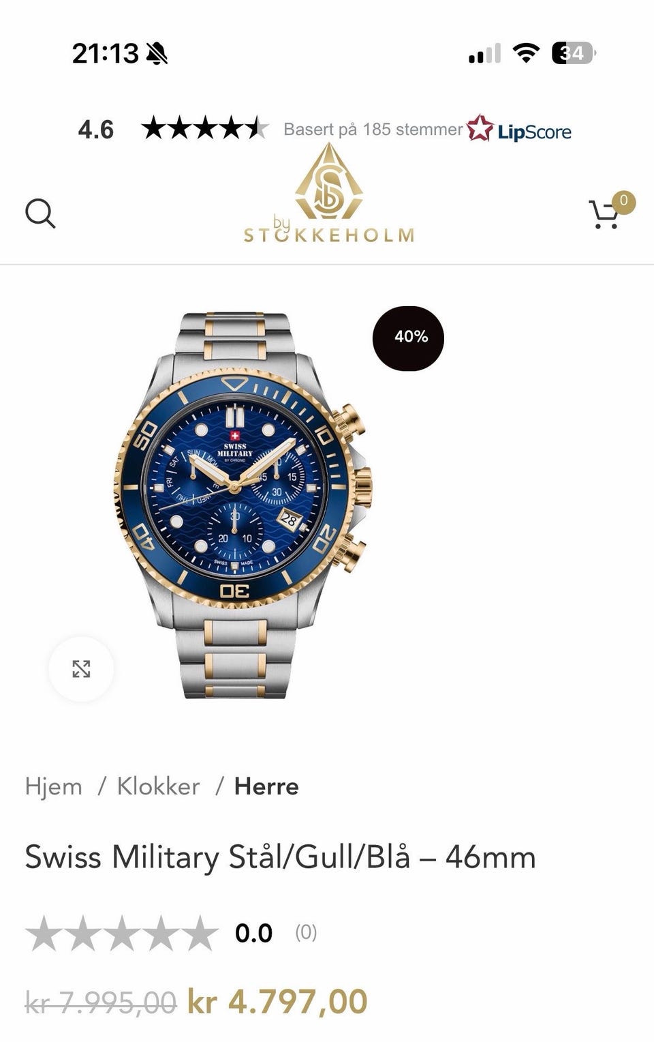This screenshot has width=654, height=1042.
Task: Click the grey product review stars
Action: 122,934
